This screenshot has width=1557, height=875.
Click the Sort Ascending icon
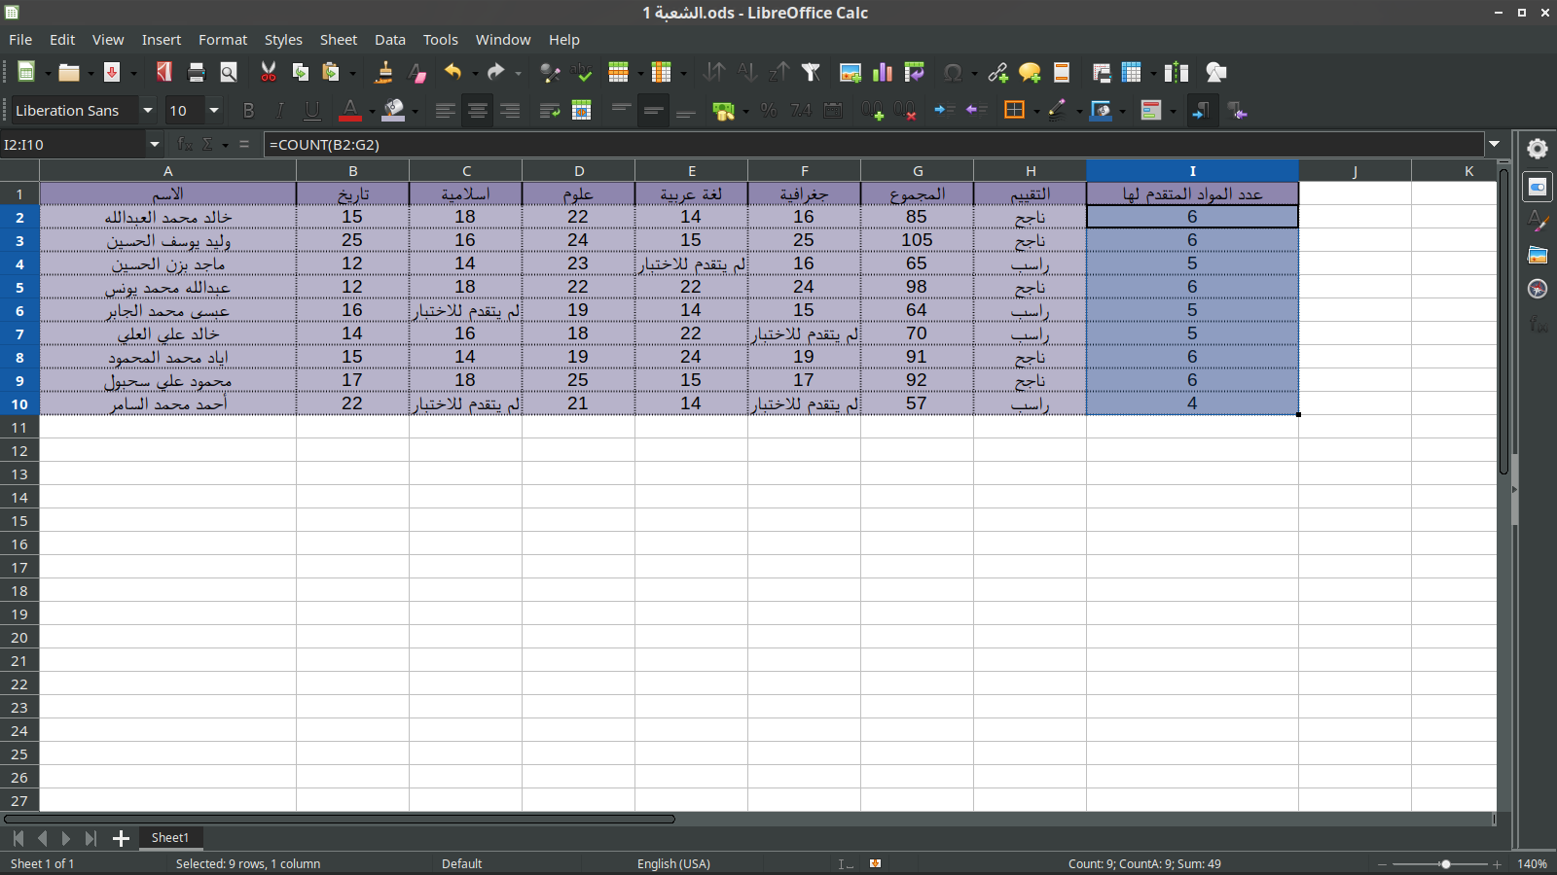[x=746, y=73]
